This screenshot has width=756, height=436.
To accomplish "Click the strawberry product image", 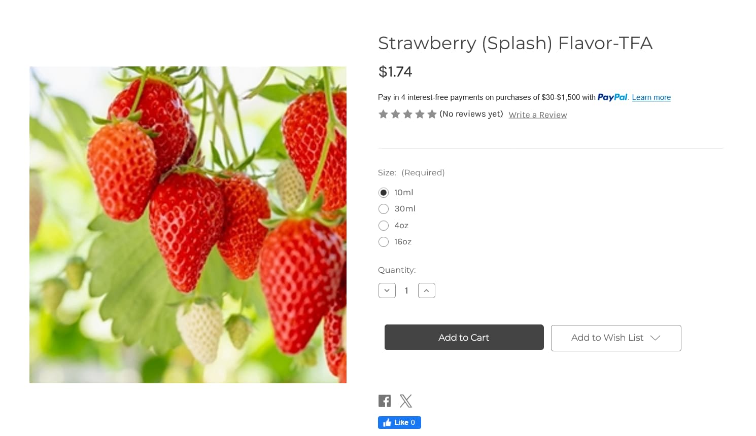I will tap(188, 225).
